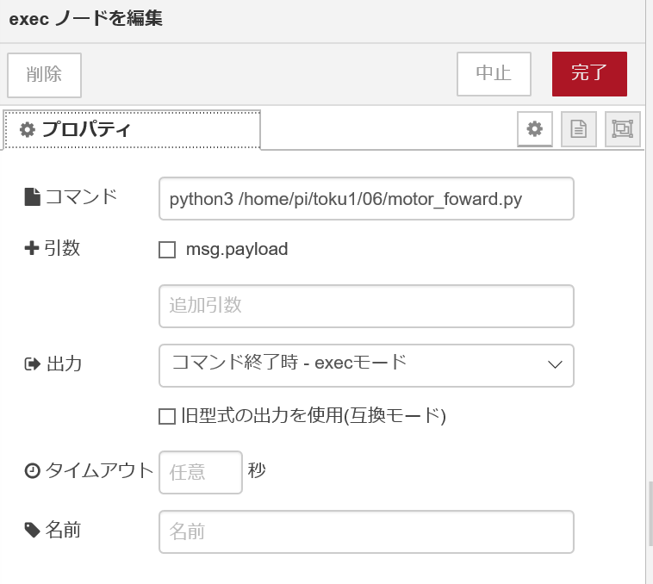Viewport: 653px width, 584px height.
Task: Click the output arrow icon beside 出力
Action: tap(32, 364)
